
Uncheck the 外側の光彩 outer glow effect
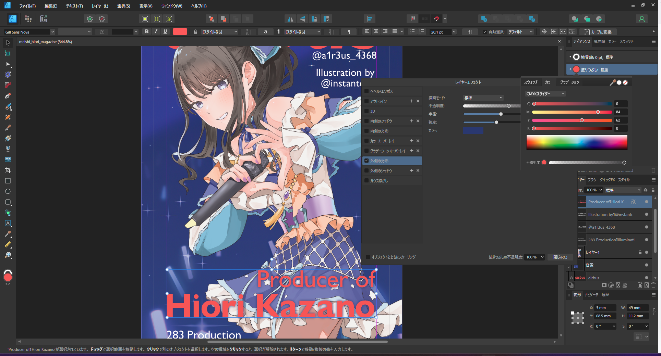click(x=366, y=161)
